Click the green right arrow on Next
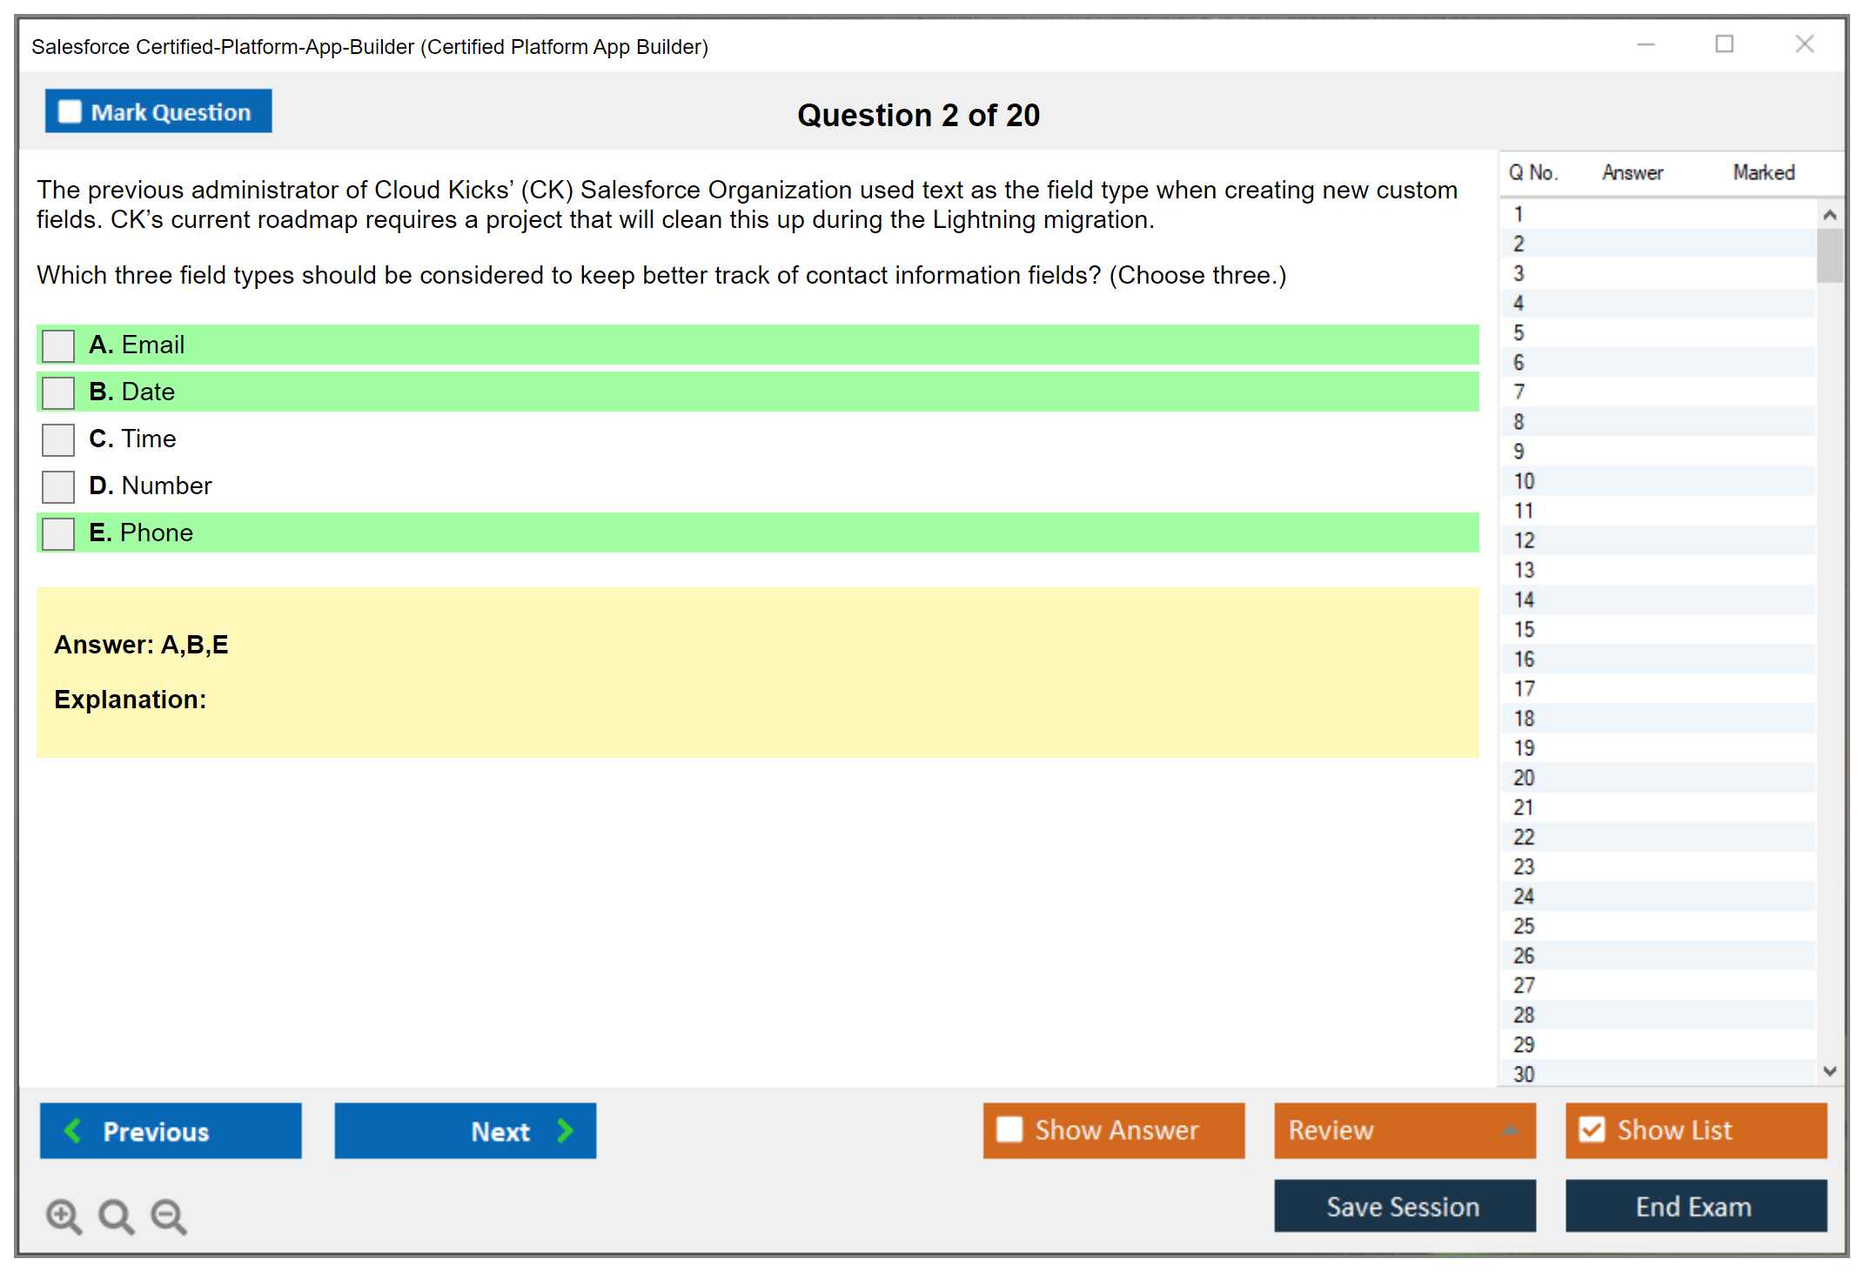 click(566, 1130)
